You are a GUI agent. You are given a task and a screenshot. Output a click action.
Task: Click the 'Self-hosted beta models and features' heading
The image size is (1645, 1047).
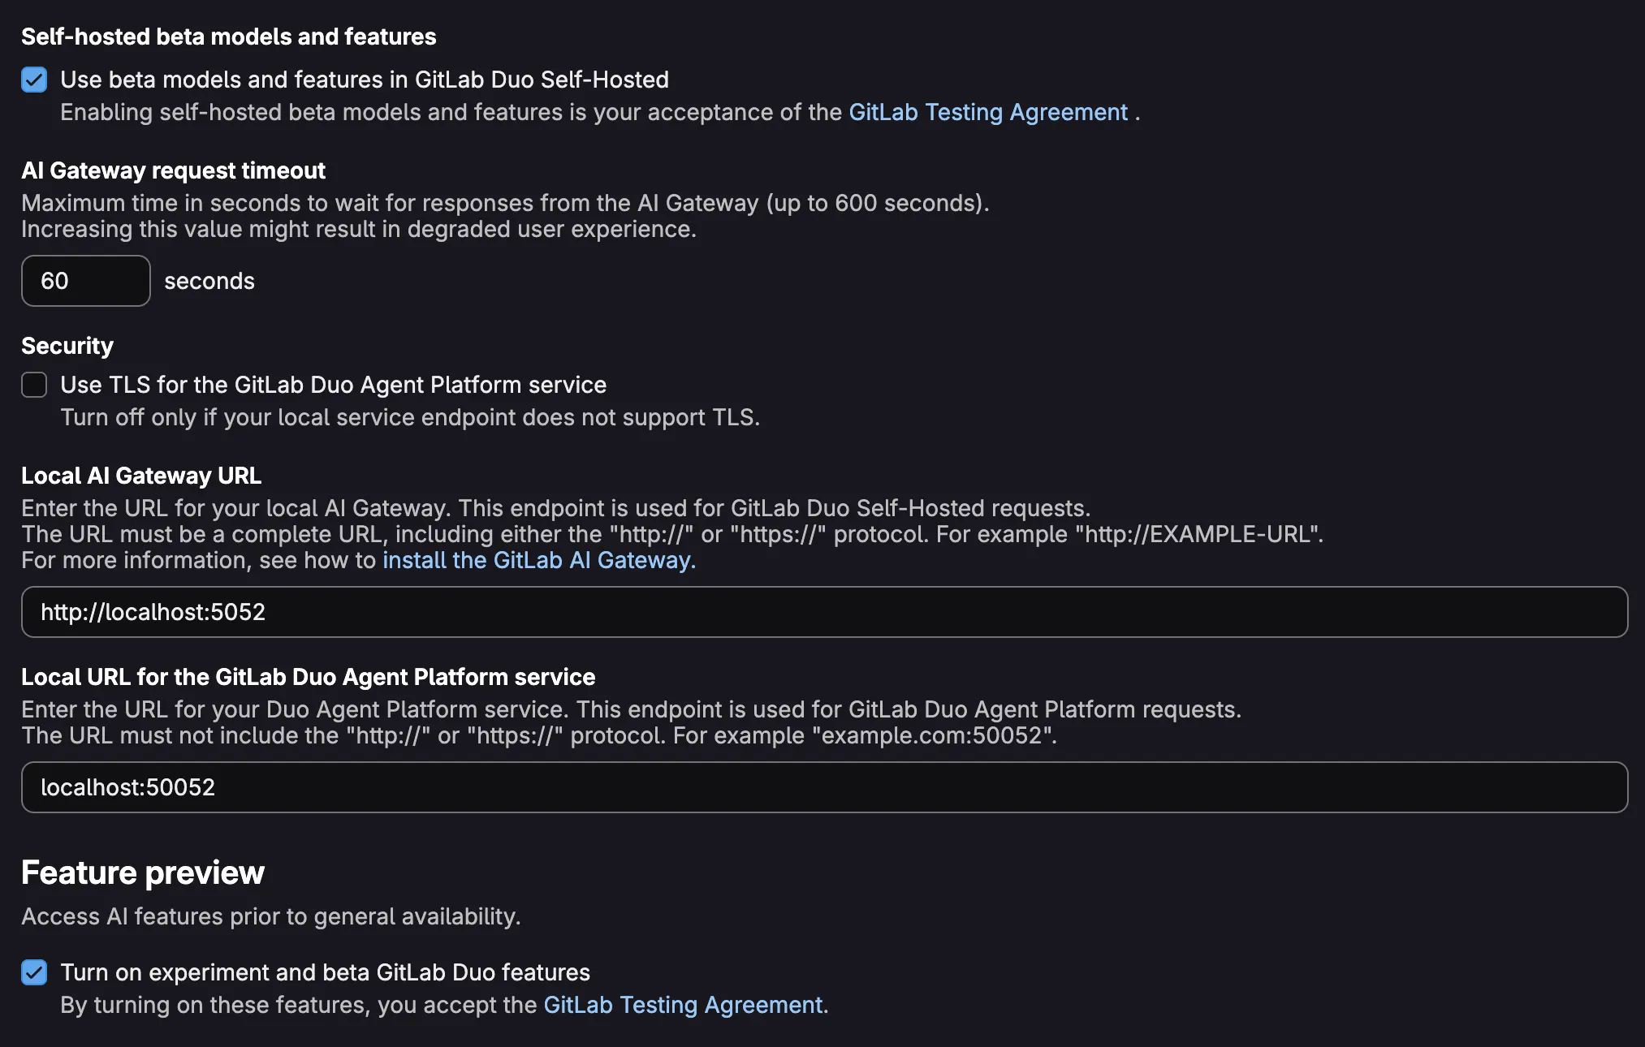(229, 37)
